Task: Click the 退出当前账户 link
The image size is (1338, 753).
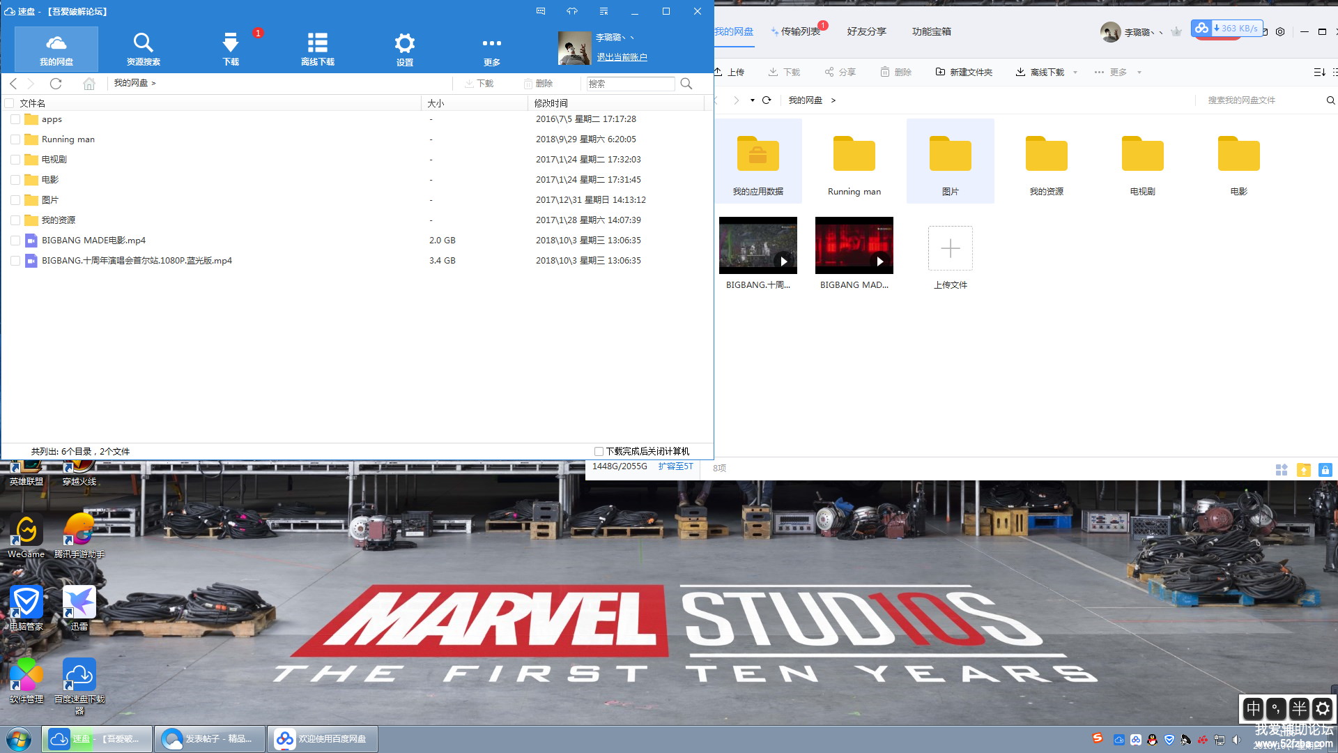Action: point(622,57)
